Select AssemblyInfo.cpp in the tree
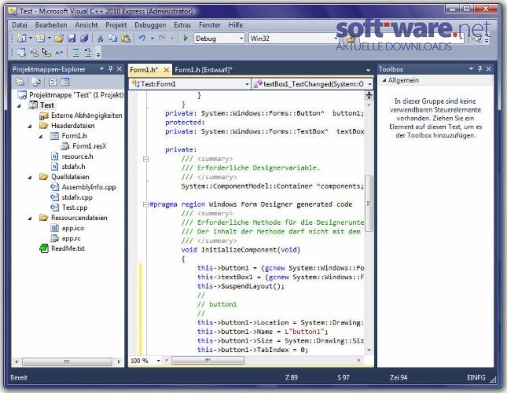 [89, 187]
